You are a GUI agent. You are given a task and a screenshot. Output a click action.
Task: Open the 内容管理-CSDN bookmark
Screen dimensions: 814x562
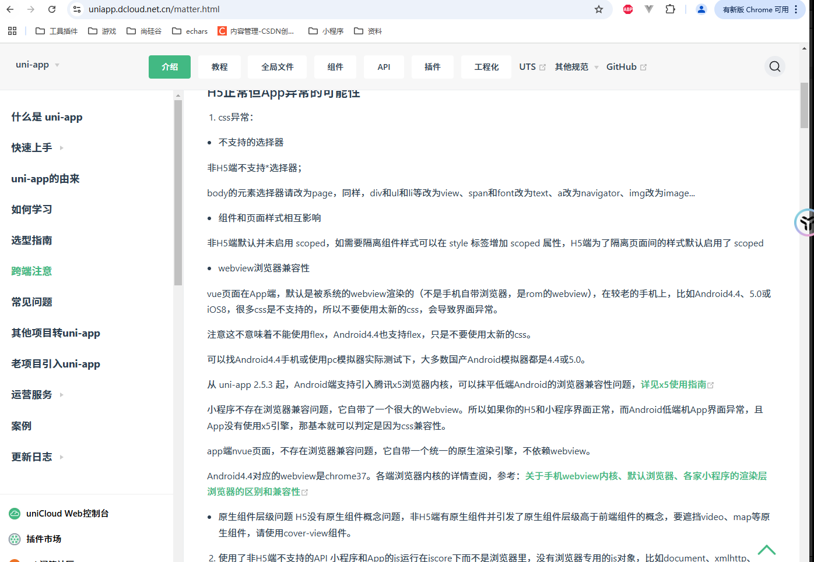coord(256,31)
